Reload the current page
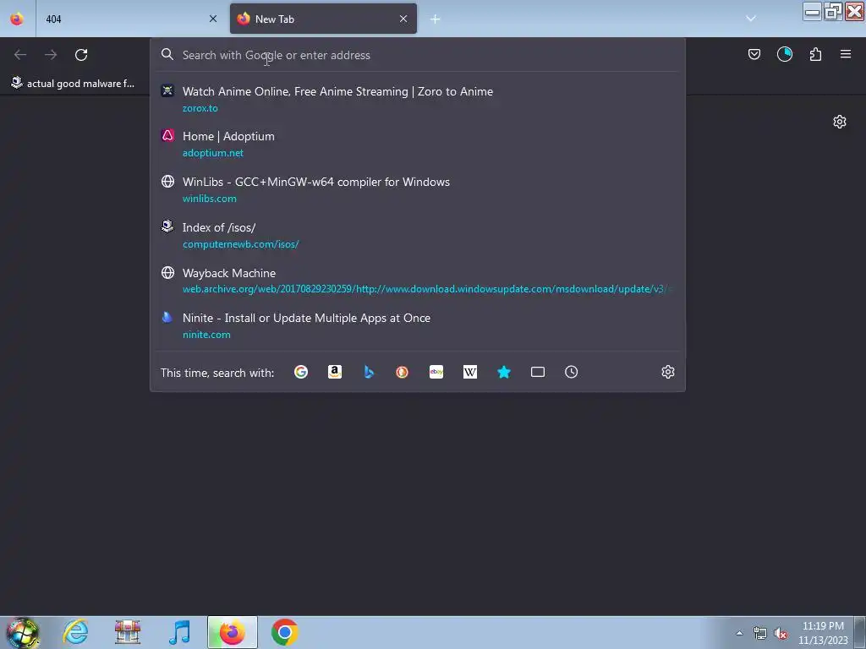Viewport: 866px width, 649px height. click(81, 55)
